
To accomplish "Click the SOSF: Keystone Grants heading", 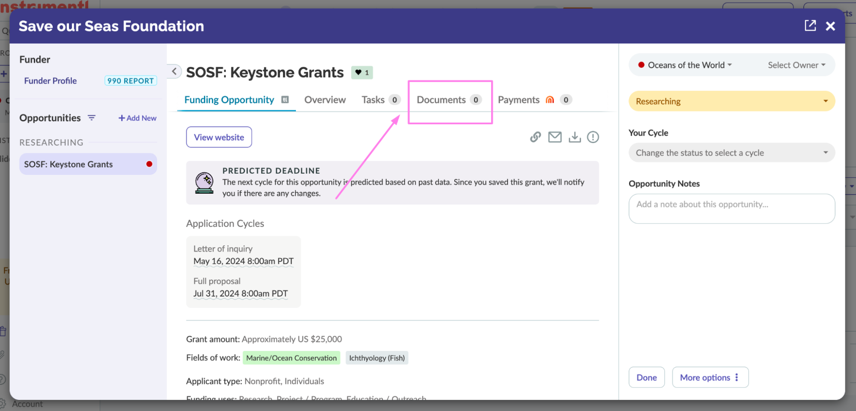I will [265, 72].
